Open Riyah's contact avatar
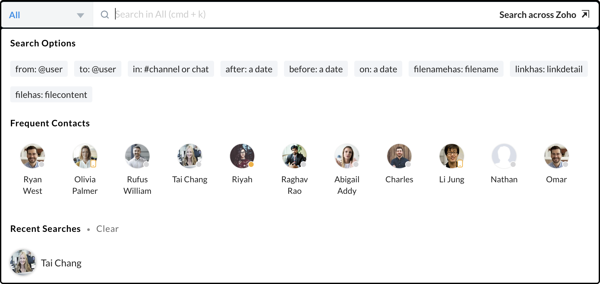 242,156
